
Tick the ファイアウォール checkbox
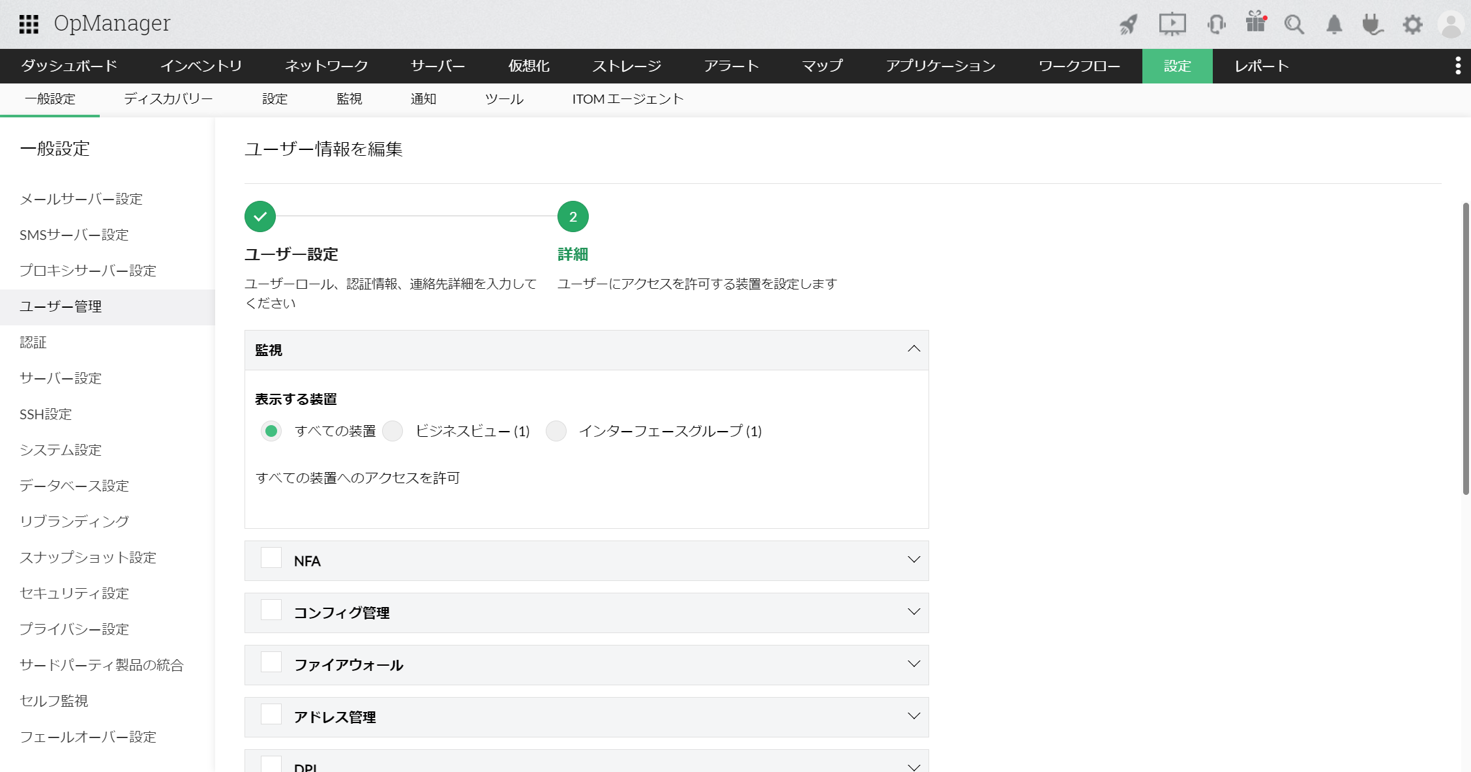pyautogui.click(x=271, y=663)
